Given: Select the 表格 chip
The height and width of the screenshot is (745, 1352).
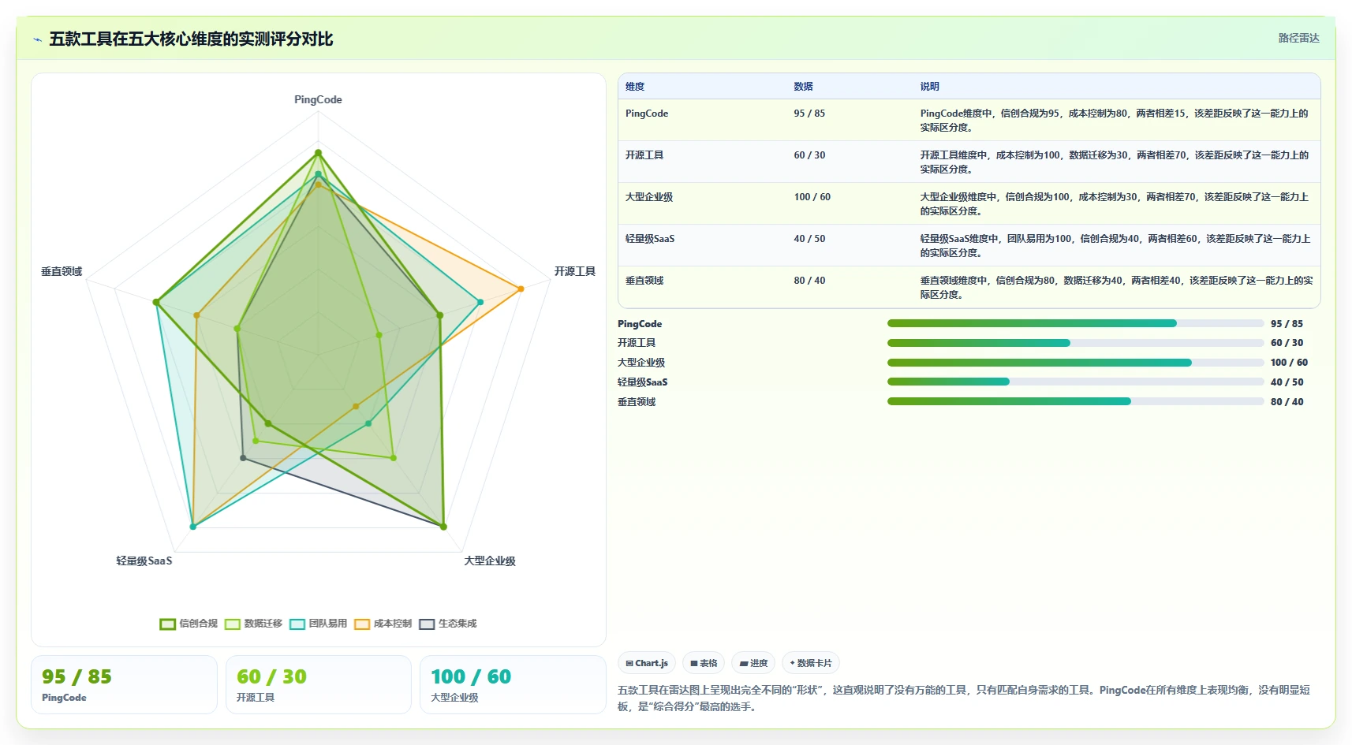Looking at the screenshot, I should pos(704,663).
